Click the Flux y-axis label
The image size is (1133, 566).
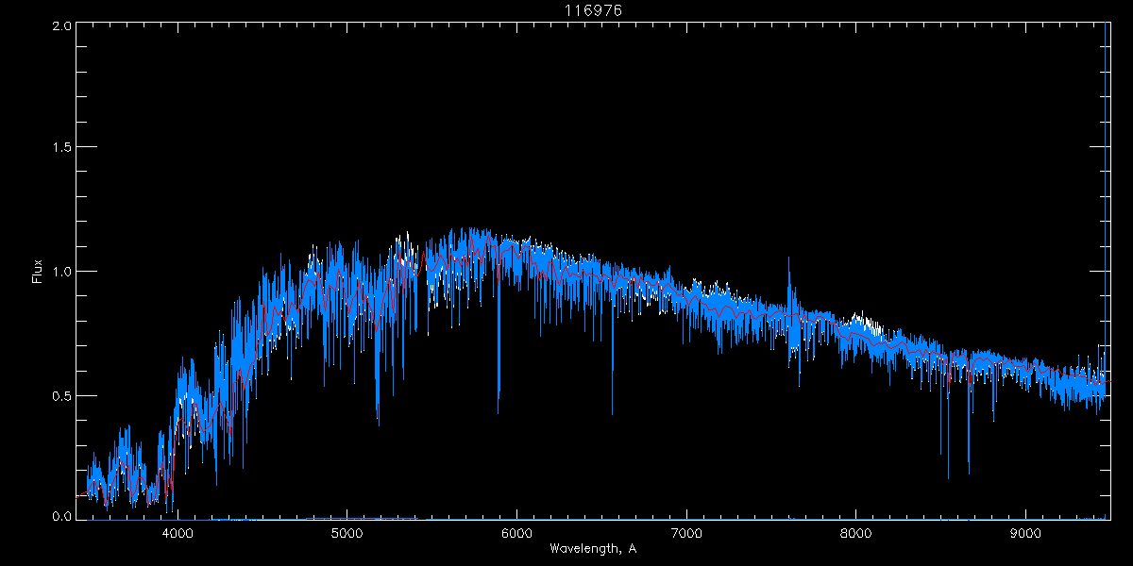pos(38,272)
